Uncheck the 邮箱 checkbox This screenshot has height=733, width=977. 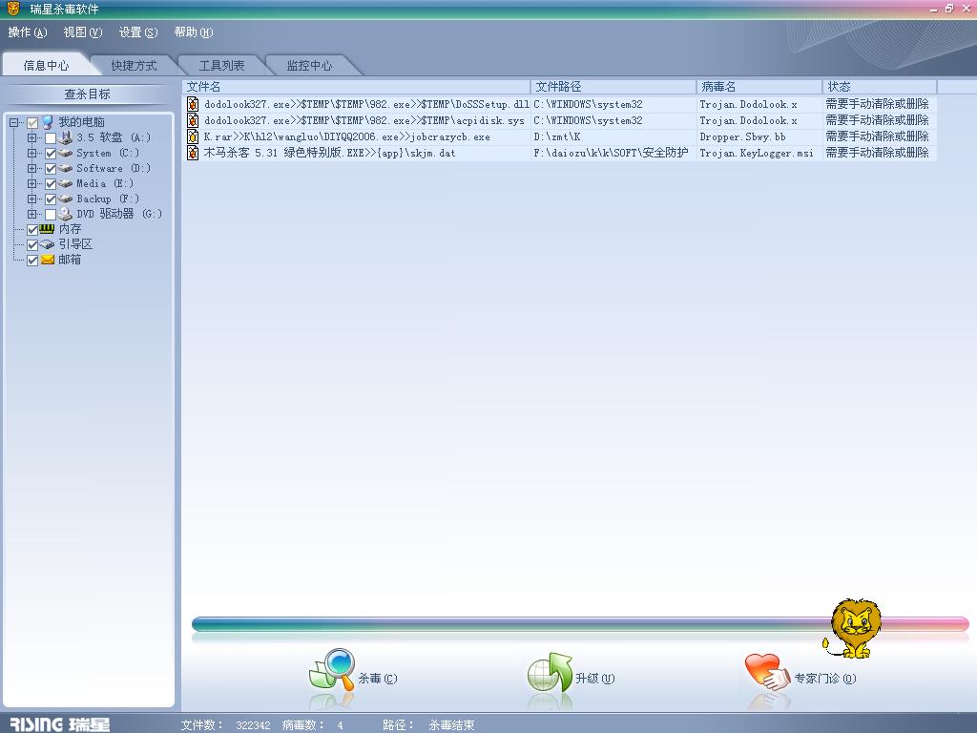[32, 261]
